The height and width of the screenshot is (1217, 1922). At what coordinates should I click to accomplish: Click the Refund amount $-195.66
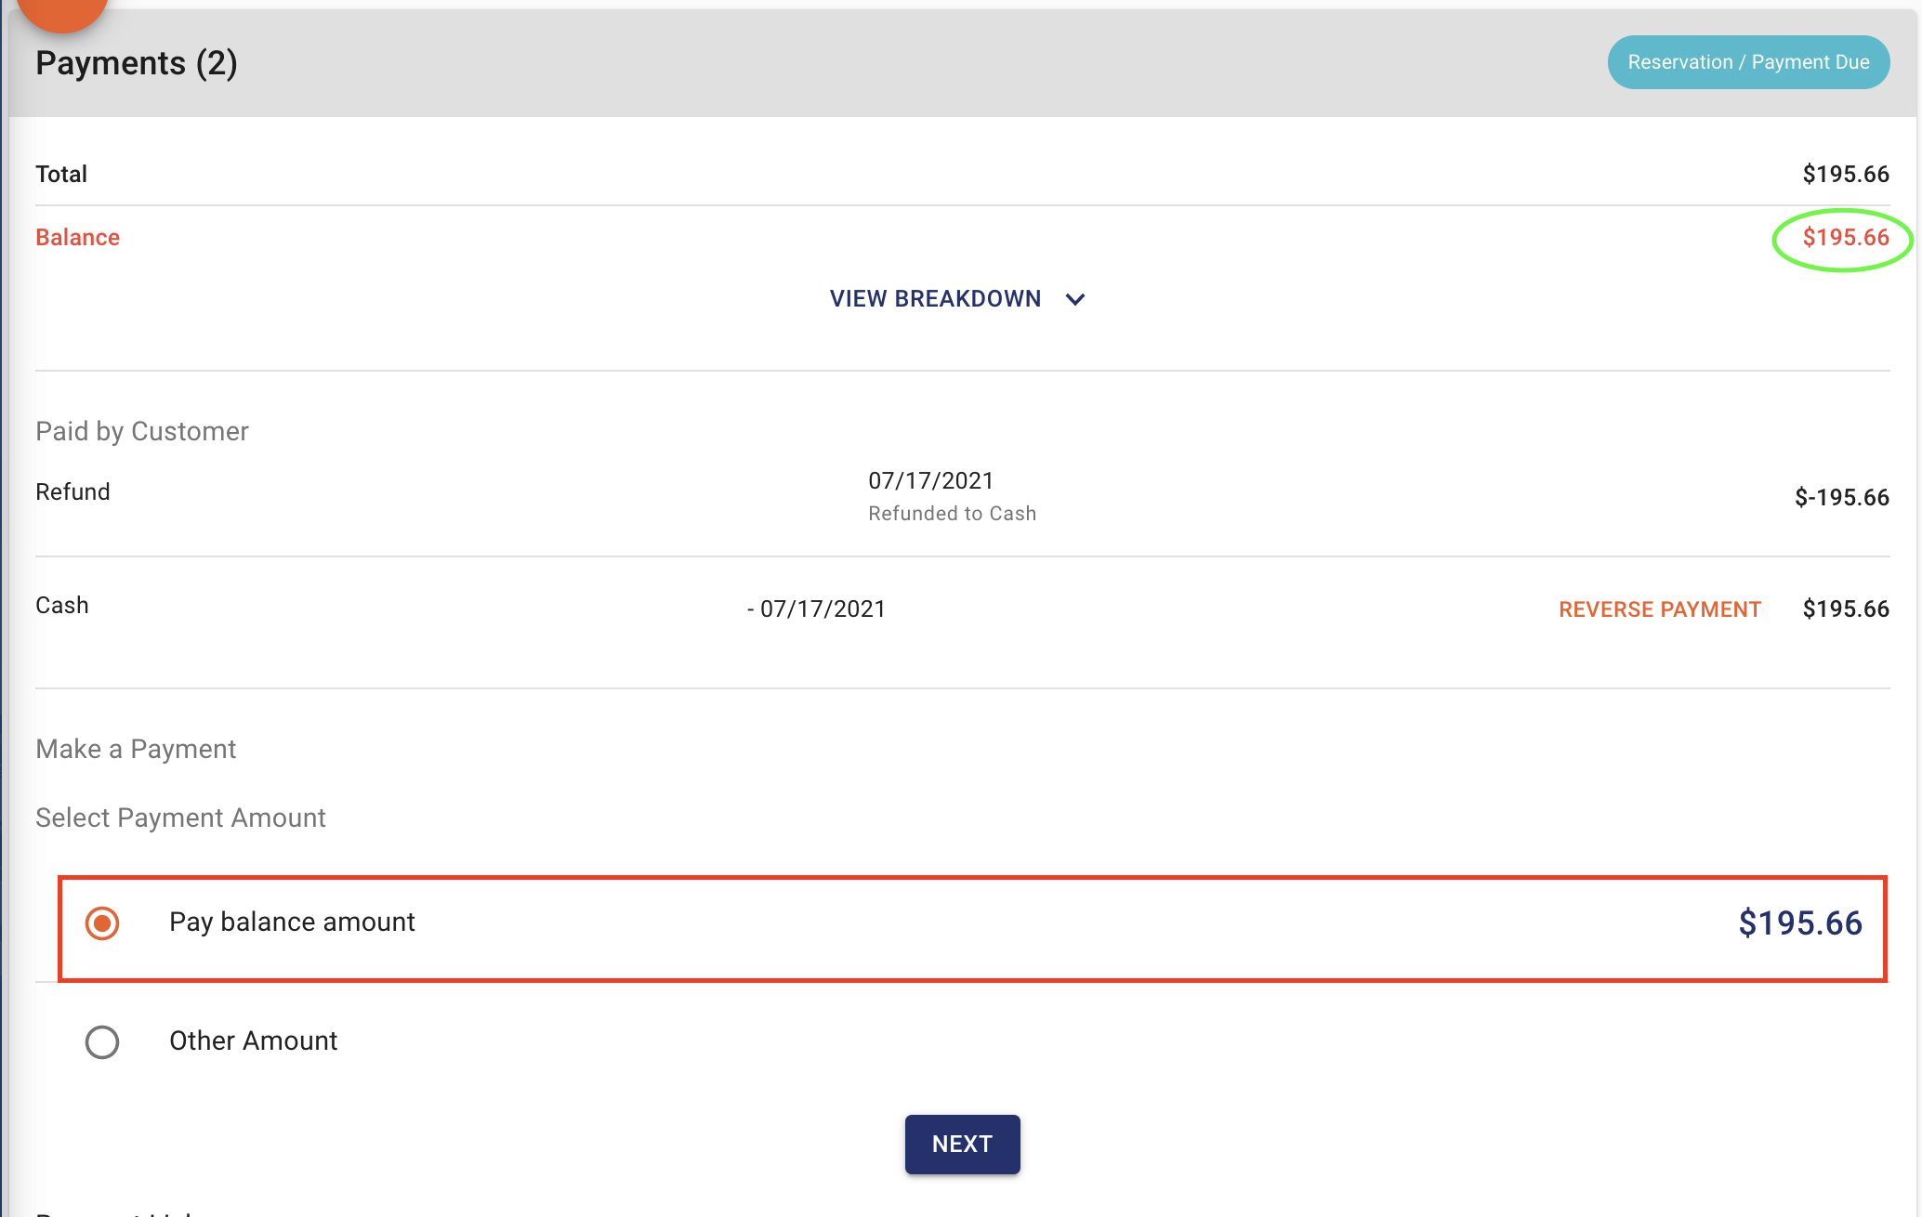[x=1842, y=498]
